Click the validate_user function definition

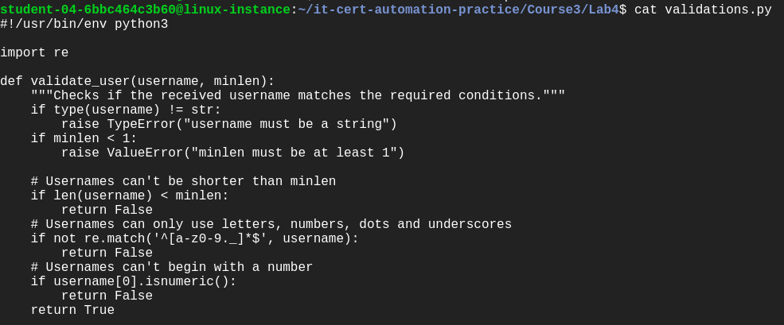pyautogui.click(x=138, y=81)
